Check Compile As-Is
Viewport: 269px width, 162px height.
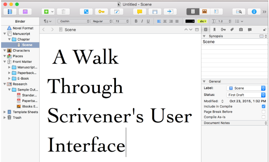[x=263, y=117]
